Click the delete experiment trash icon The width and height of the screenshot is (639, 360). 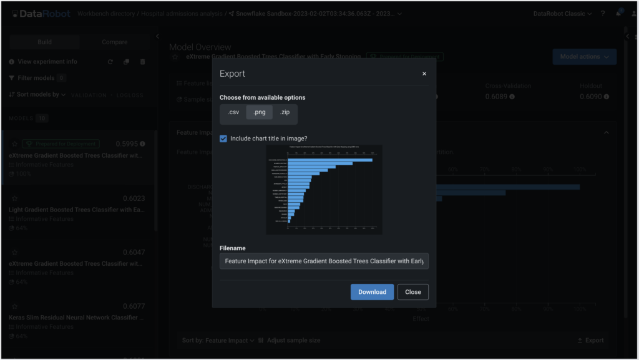(x=143, y=62)
